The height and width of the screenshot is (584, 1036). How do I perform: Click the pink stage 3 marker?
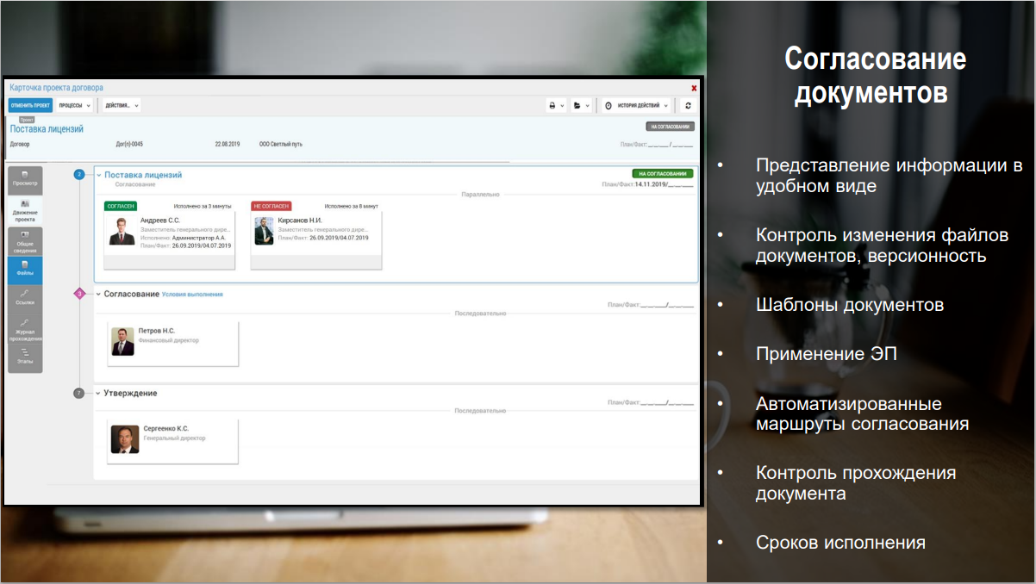[x=79, y=294]
